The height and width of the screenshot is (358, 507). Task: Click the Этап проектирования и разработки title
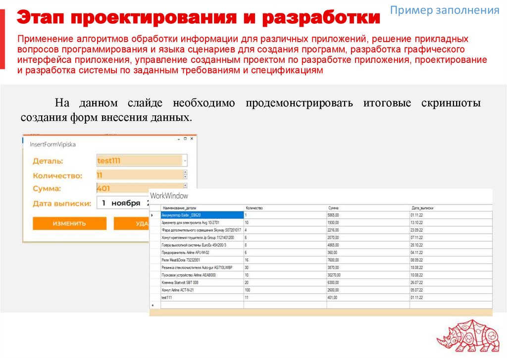(198, 17)
